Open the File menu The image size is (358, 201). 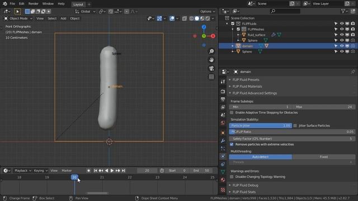(12, 4)
